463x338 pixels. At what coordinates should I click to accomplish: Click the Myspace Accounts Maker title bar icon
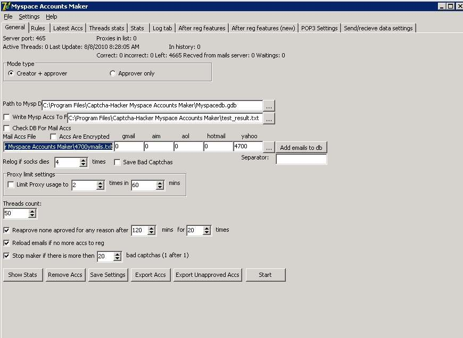pos(5,6)
